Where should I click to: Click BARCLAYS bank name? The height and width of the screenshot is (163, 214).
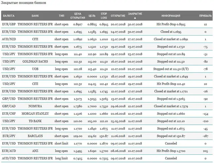pyautogui.click(x=35, y=136)
